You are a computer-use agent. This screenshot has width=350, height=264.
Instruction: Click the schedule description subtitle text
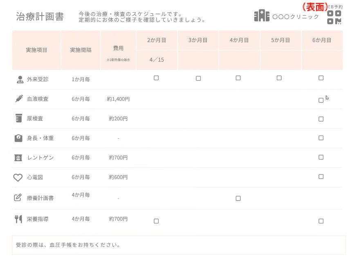(142, 17)
